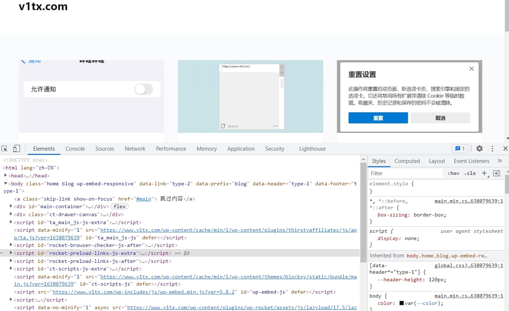
Task: Toggle the computed styles sidebar icon
Action: pyautogui.click(x=497, y=173)
